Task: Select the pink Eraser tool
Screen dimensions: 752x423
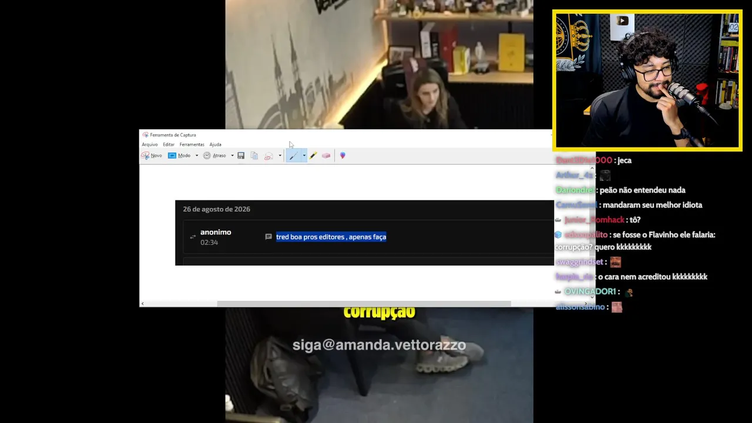Action: (326, 156)
